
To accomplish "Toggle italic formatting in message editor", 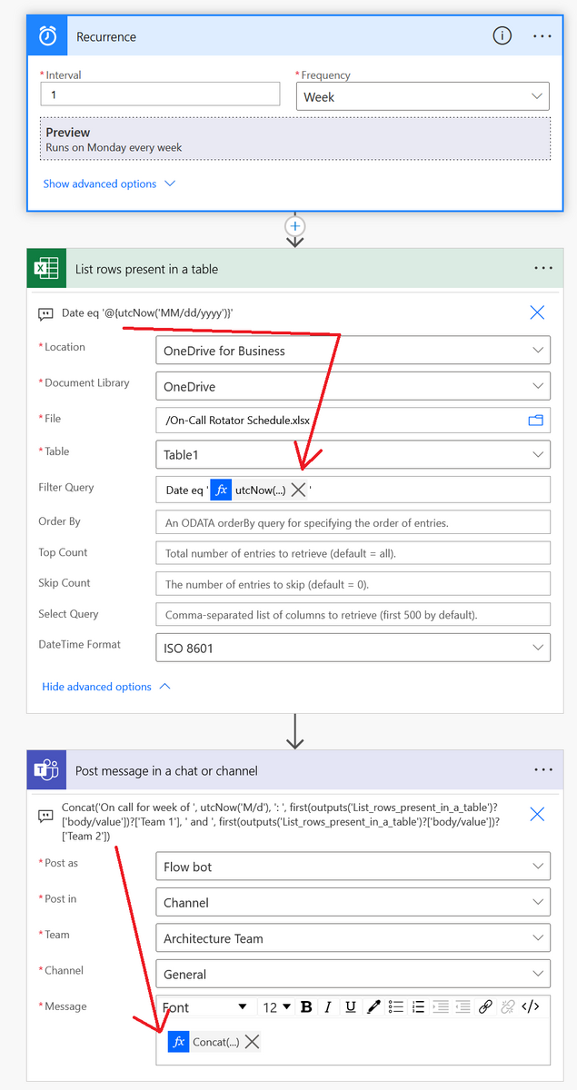I will point(328,1006).
